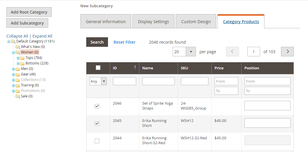Click the previous page arrow icon
Image resolution: width=308 pixels, height=152 pixels.
pyautogui.click(x=232, y=52)
